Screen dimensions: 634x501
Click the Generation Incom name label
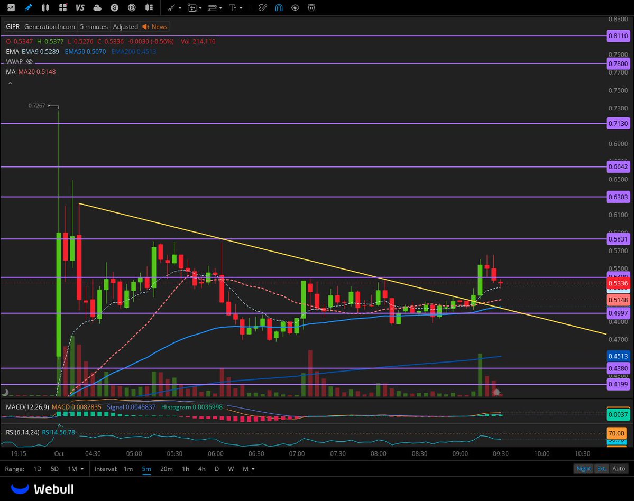tap(49, 26)
